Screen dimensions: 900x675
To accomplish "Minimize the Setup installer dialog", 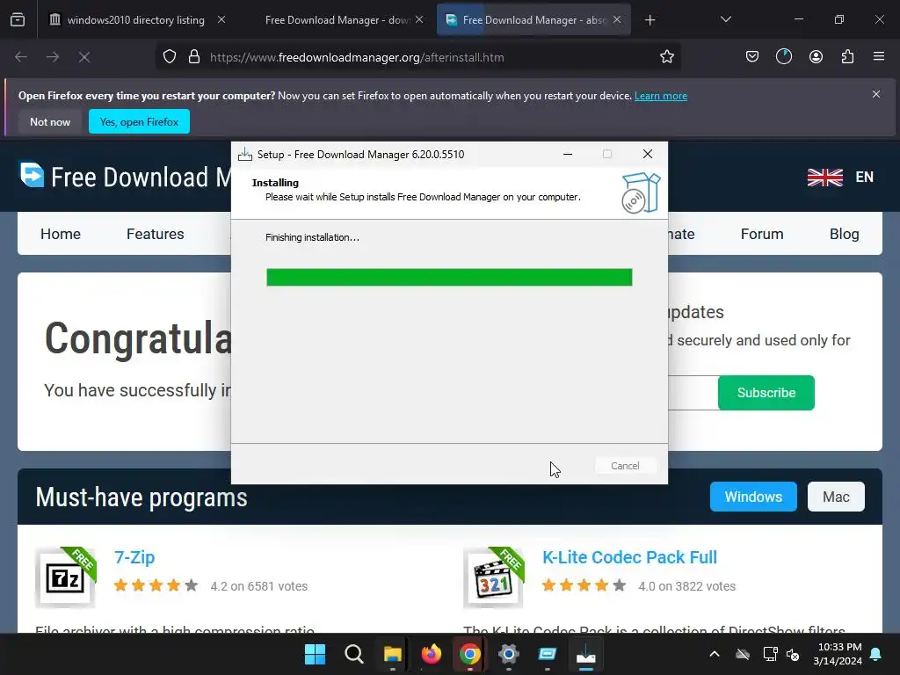I will (x=568, y=154).
